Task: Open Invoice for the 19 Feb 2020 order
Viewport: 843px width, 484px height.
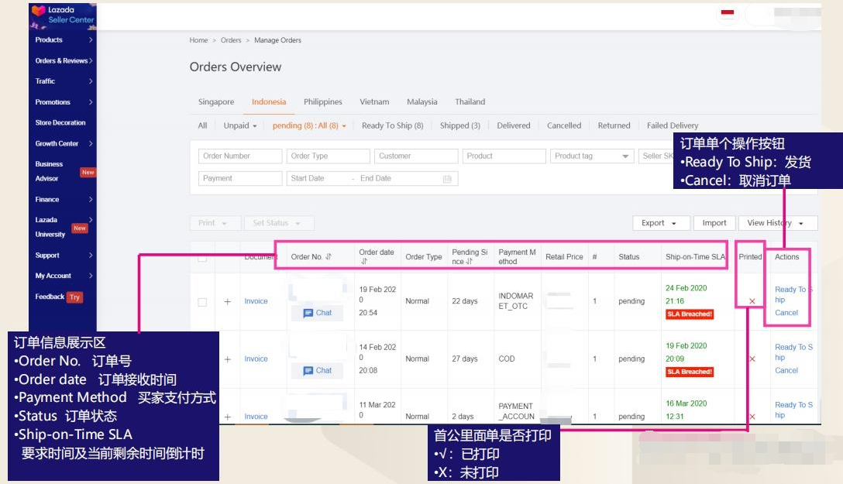Action: click(x=256, y=301)
